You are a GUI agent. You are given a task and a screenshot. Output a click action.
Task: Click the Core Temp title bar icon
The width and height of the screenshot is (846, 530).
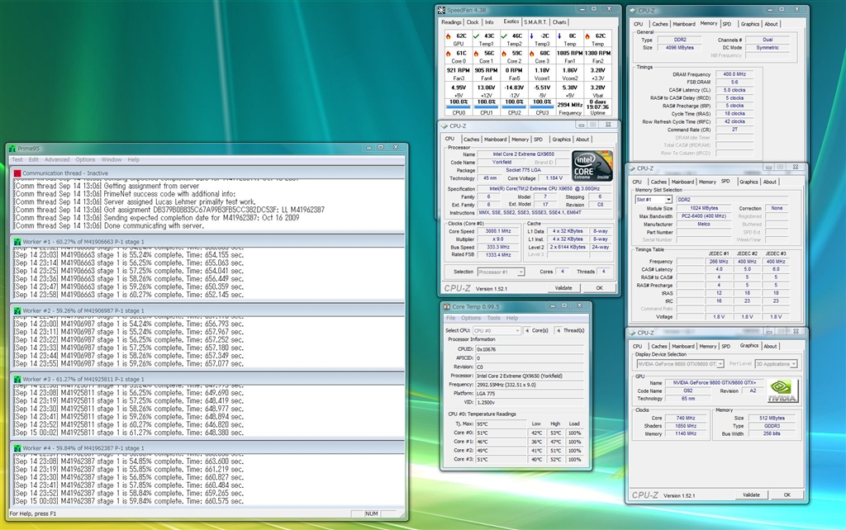tap(449, 307)
